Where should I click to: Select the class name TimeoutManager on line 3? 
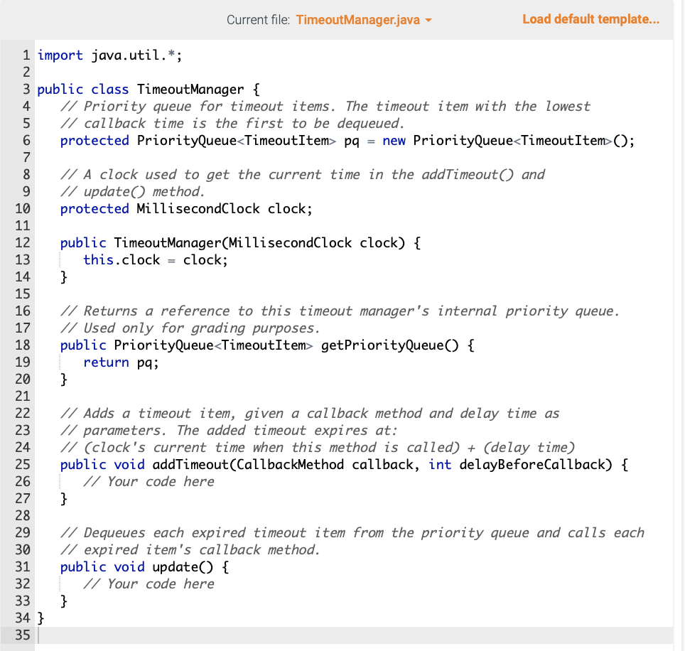(x=192, y=89)
